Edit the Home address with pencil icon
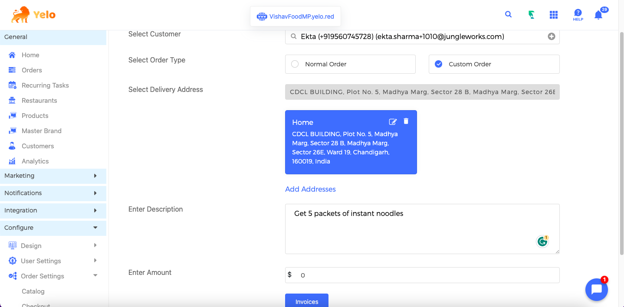 393,122
